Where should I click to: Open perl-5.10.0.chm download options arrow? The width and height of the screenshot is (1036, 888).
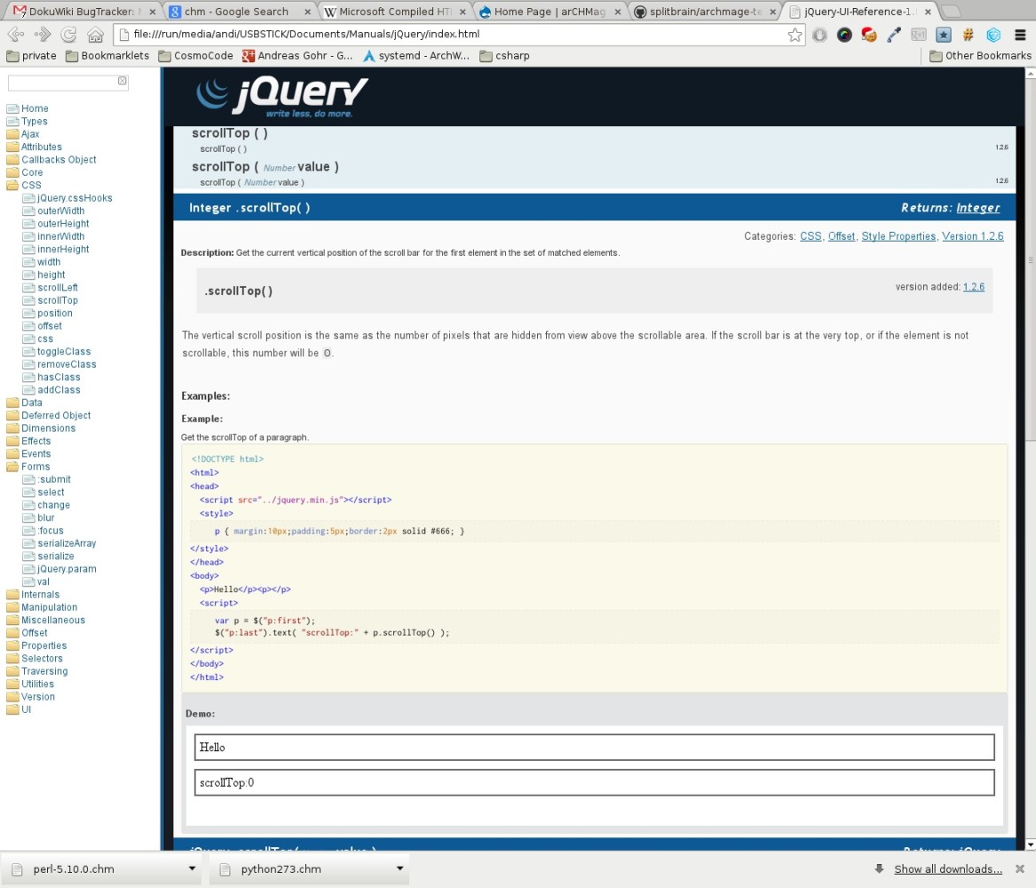pyautogui.click(x=193, y=868)
